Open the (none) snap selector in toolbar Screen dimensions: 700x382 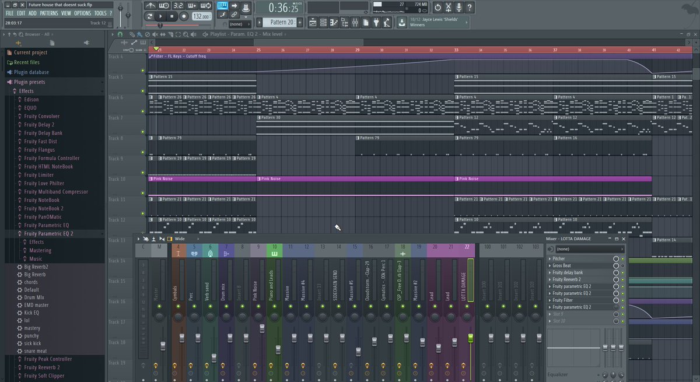240,24
